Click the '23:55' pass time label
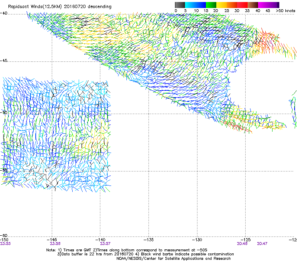 coord(6,244)
